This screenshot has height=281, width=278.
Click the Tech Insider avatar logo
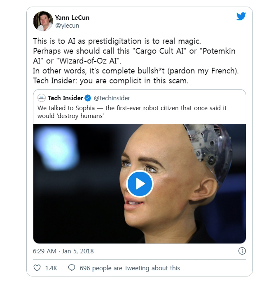point(42,98)
